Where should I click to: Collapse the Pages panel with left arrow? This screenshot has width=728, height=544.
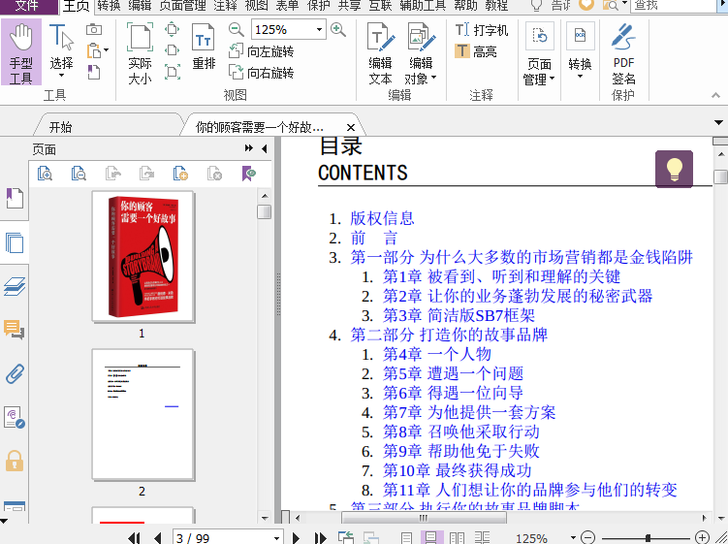tap(265, 148)
